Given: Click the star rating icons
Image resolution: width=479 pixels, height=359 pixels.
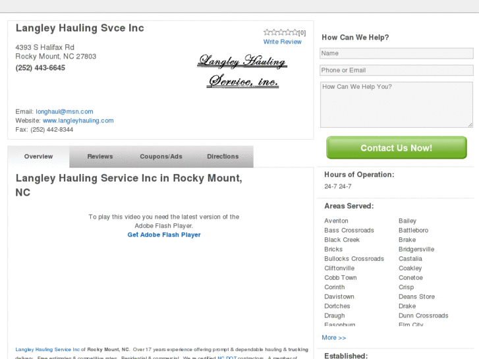Looking at the screenshot, I should [x=281, y=32].
